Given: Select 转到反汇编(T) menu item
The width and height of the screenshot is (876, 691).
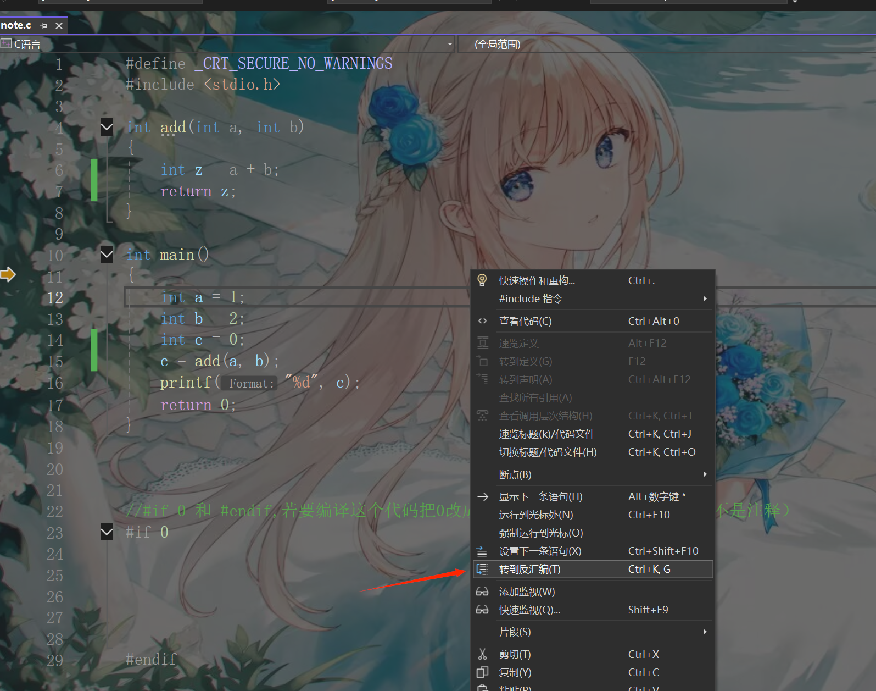Looking at the screenshot, I should (x=593, y=569).
